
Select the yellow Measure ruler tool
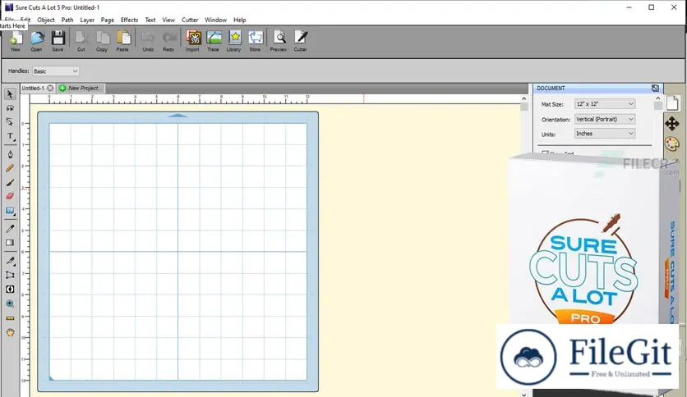tap(10, 318)
